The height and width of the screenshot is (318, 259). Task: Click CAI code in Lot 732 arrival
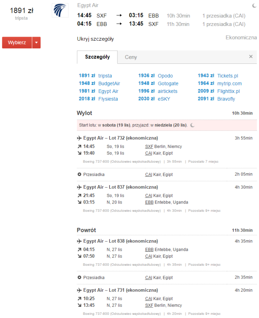click(149, 153)
